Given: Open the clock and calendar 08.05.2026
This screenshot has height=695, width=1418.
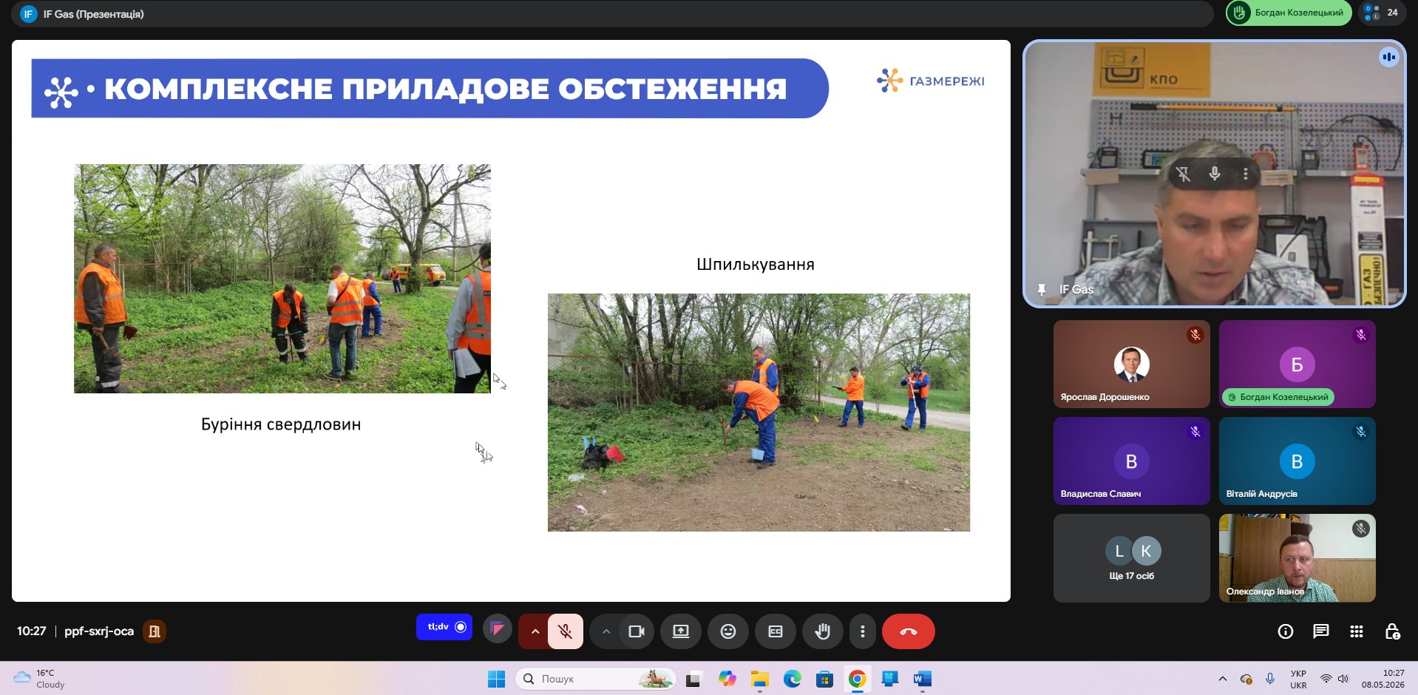Looking at the screenshot, I should [1383, 679].
